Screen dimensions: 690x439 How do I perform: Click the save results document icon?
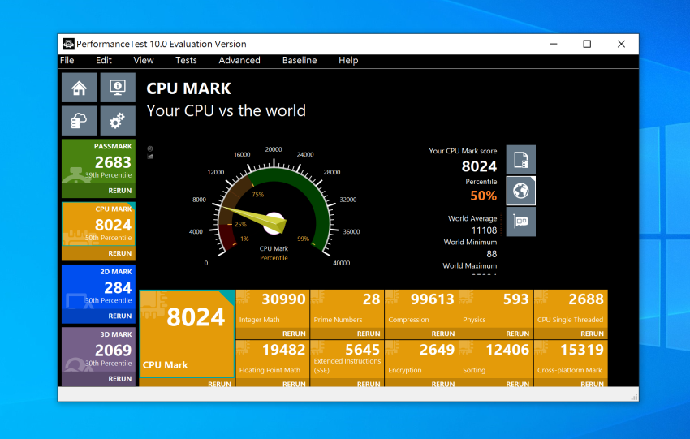520,160
